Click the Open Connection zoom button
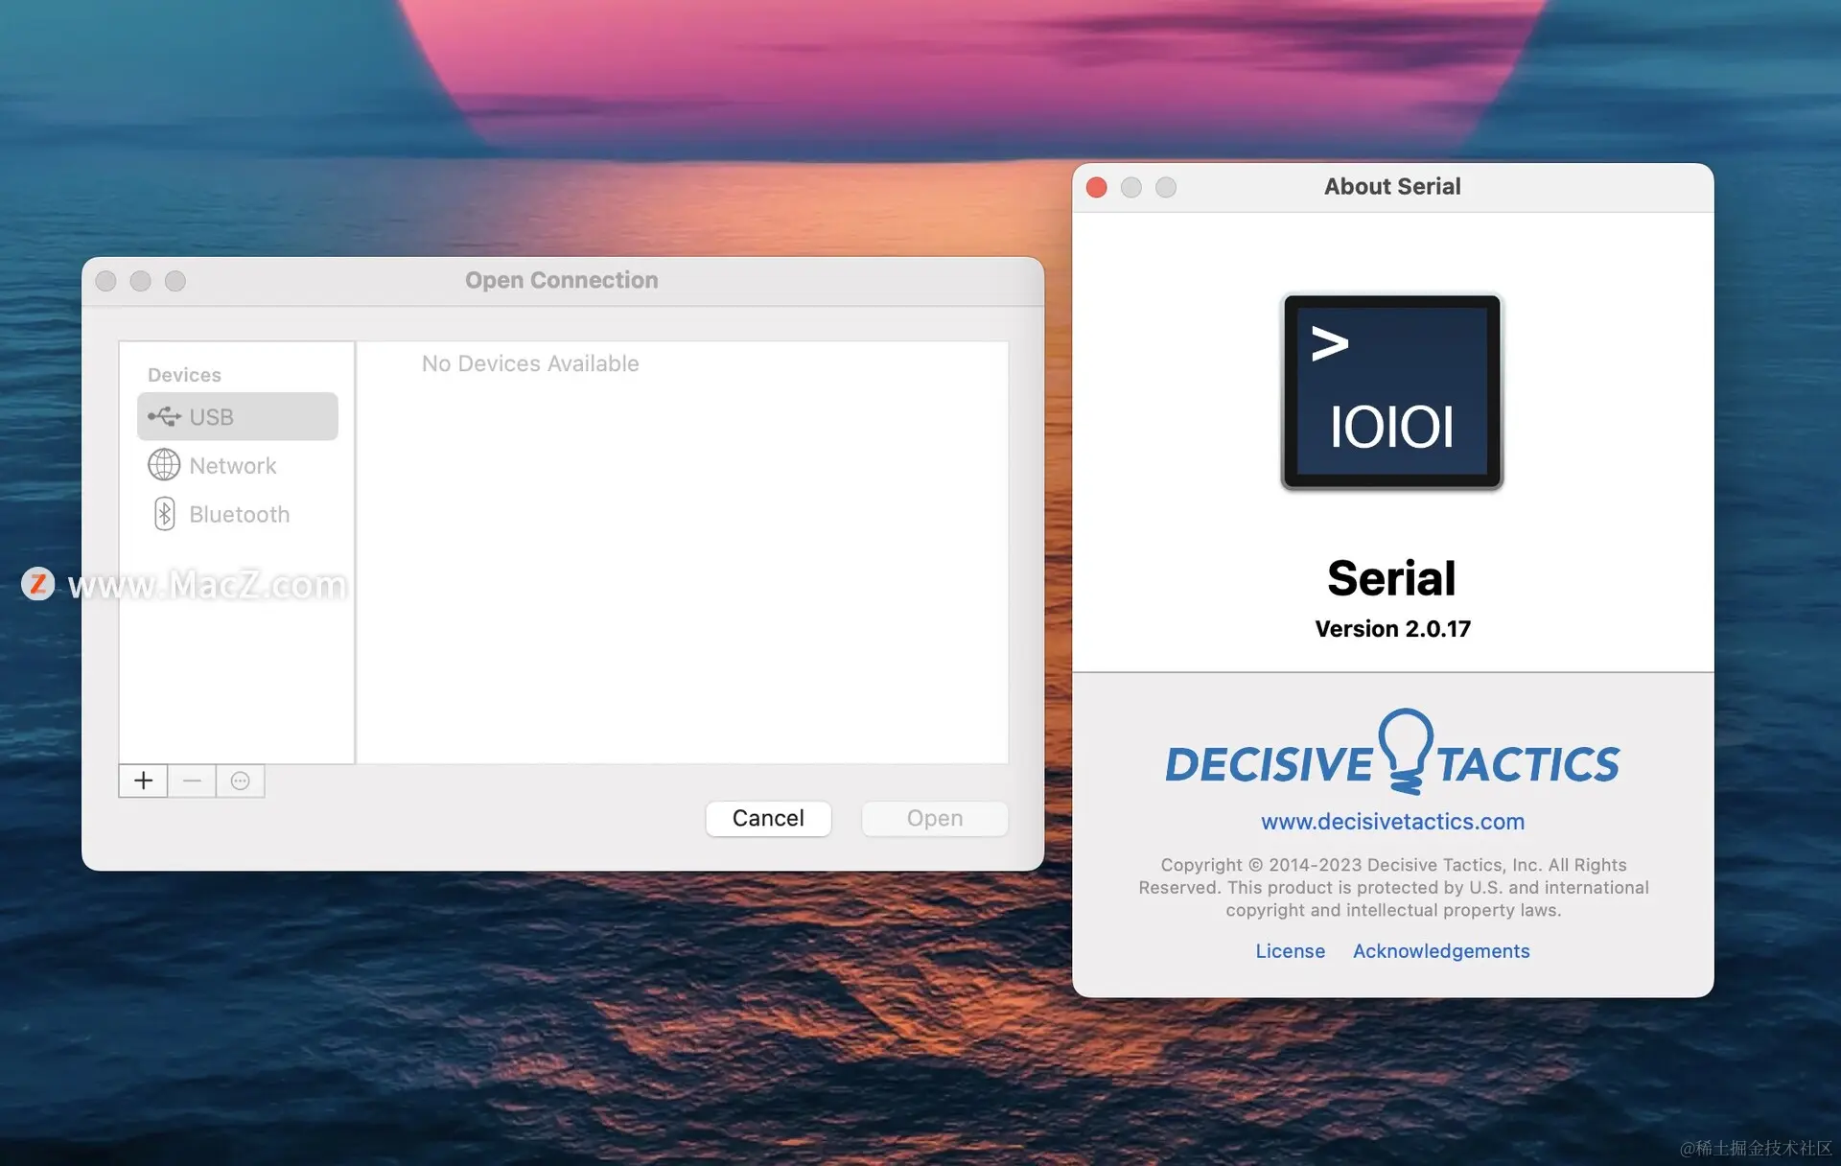This screenshot has height=1166, width=1841. pyautogui.click(x=175, y=281)
